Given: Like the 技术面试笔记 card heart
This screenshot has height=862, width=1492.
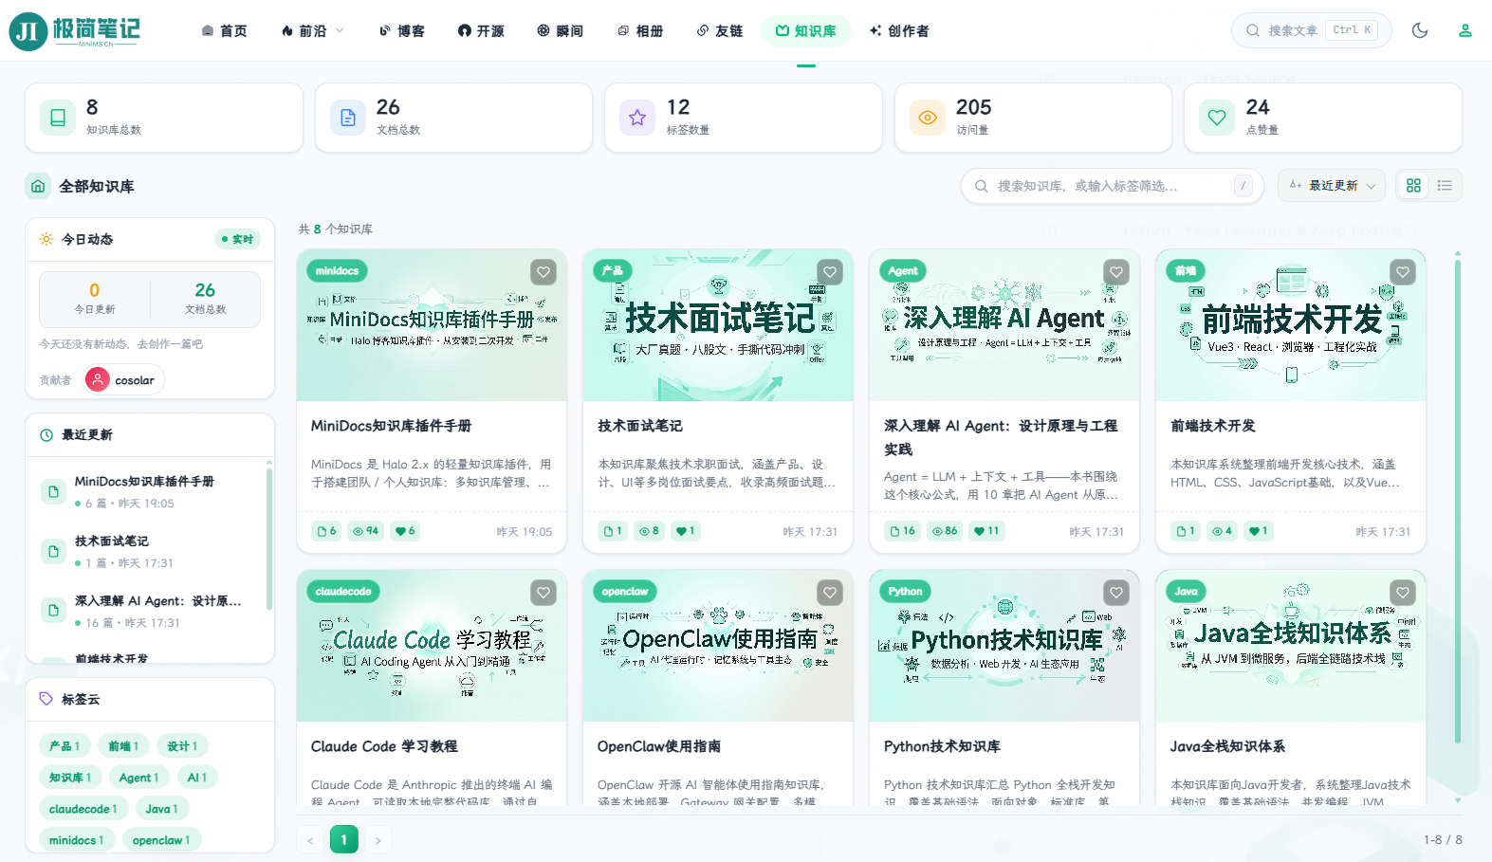Looking at the screenshot, I should coord(830,272).
